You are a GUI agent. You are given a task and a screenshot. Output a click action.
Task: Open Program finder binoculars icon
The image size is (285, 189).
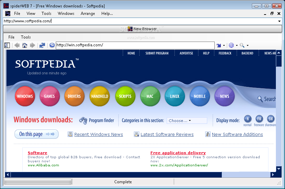coord(83,120)
